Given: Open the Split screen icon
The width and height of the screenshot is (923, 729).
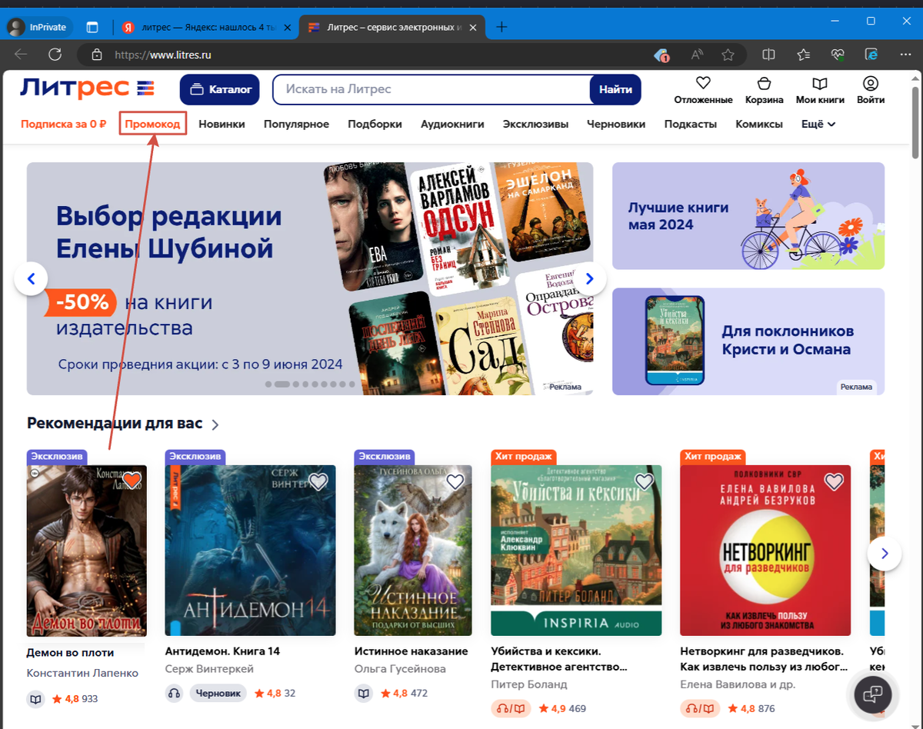Looking at the screenshot, I should click(x=768, y=55).
